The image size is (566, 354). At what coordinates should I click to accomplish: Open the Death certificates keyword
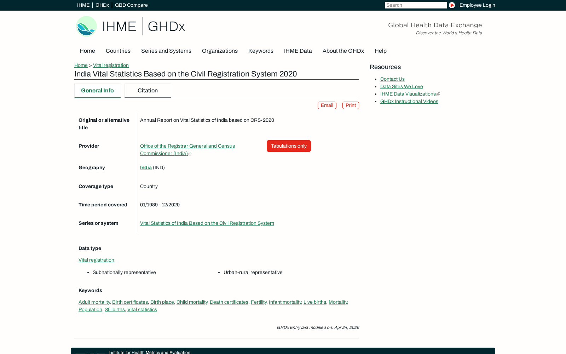click(229, 302)
